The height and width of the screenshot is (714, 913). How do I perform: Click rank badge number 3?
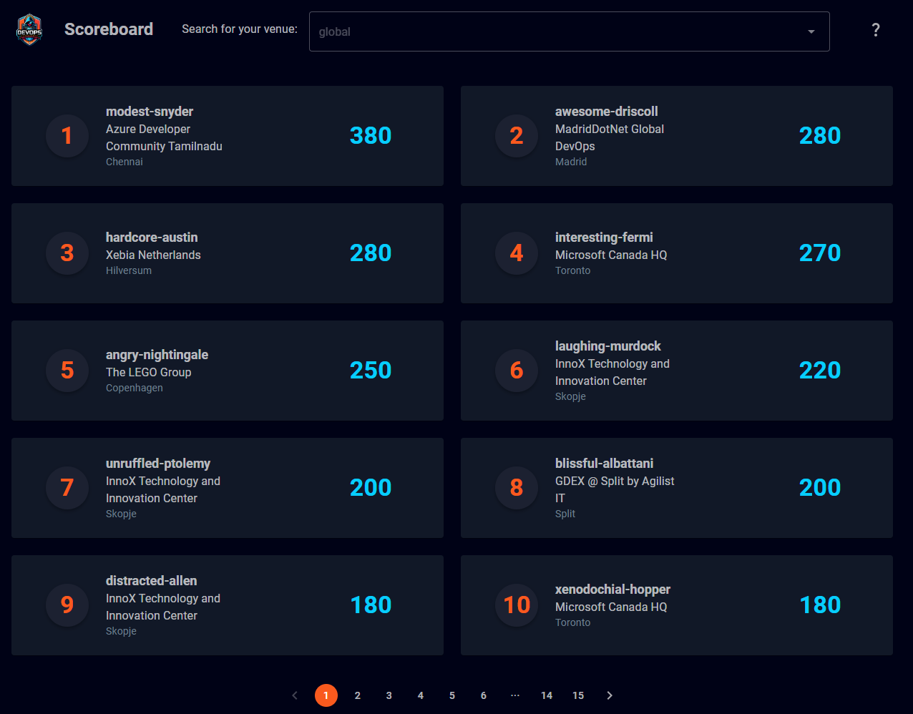67,253
